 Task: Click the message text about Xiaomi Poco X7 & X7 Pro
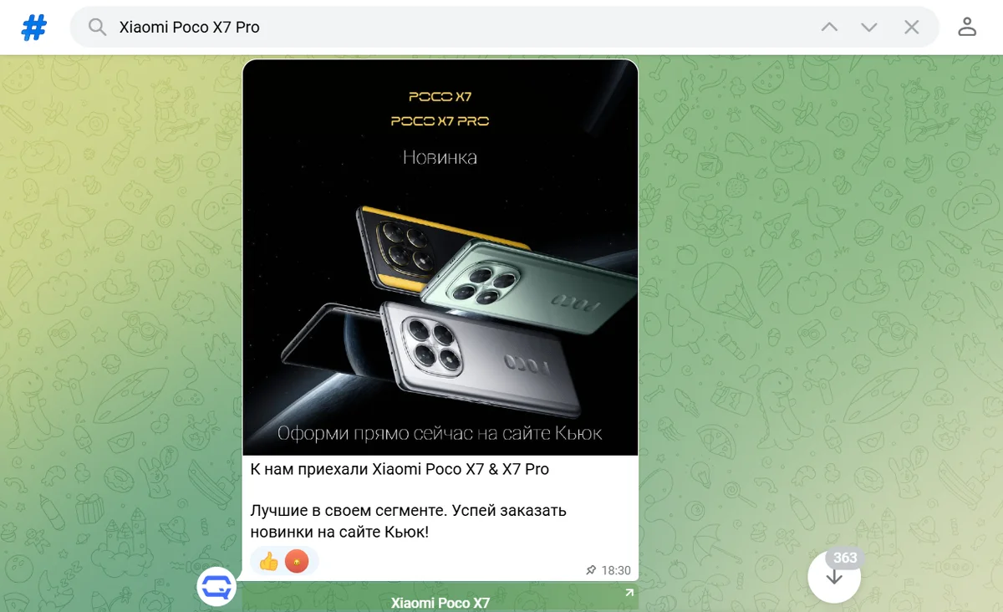400,469
